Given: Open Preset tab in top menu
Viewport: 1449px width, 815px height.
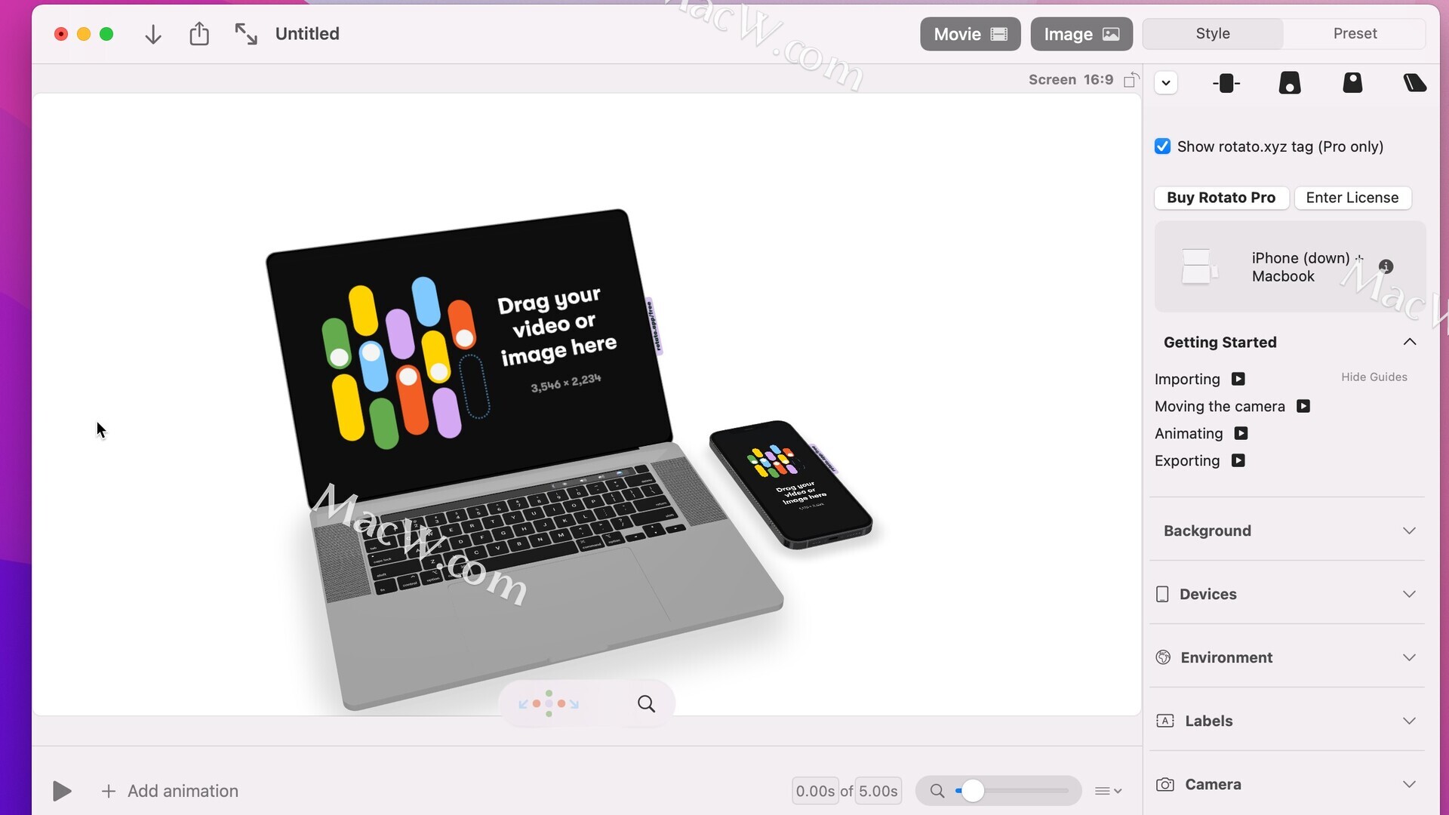Looking at the screenshot, I should (1355, 33).
